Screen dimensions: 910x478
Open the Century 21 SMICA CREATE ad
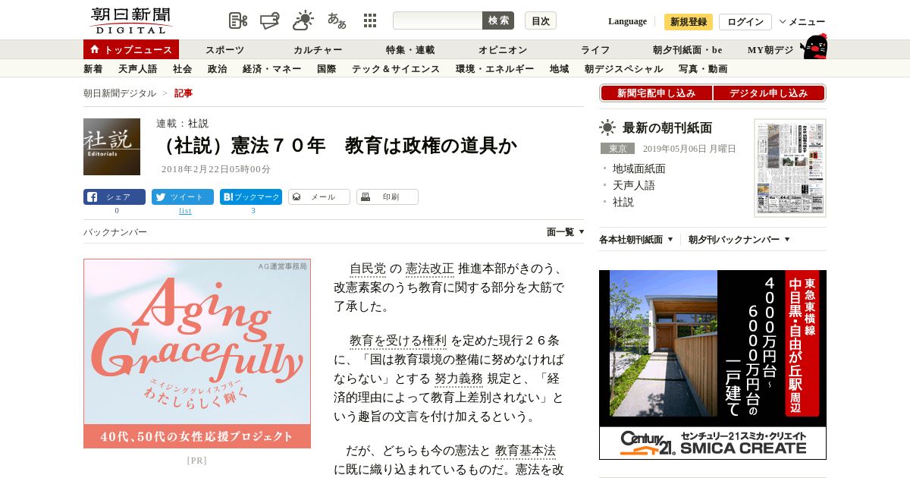(x=713, y=365)
